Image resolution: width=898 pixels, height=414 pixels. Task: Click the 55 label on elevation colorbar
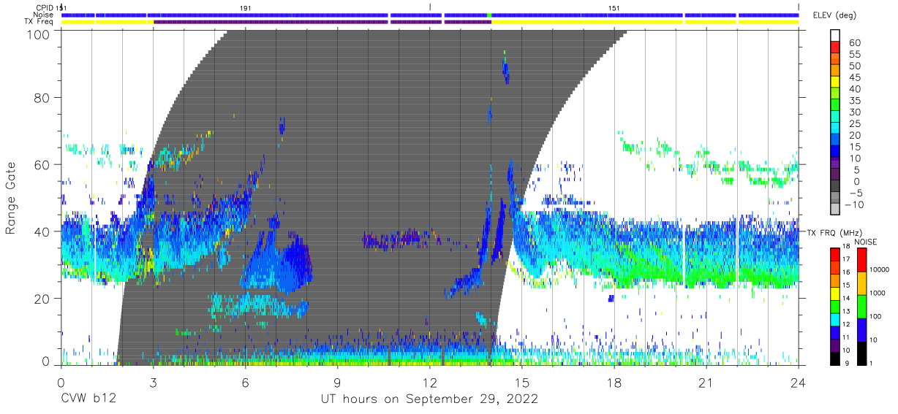854,54
